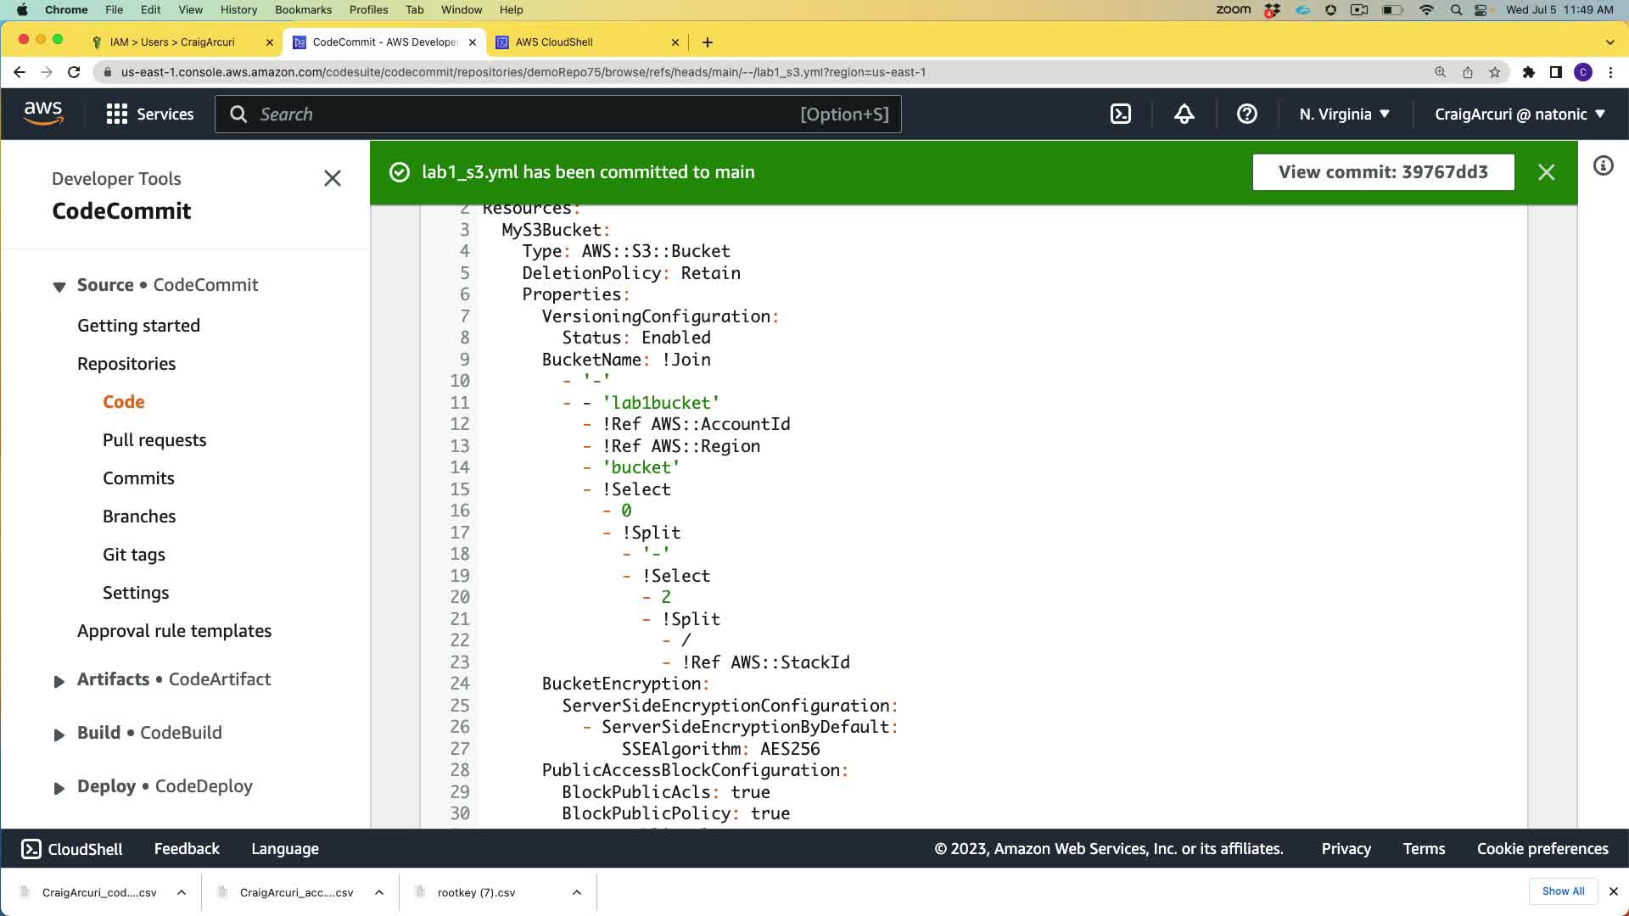The width and height of the screenshot is (1629, 916).
Task: Expand the Build CodeBuild section
Action: (59, 734)
